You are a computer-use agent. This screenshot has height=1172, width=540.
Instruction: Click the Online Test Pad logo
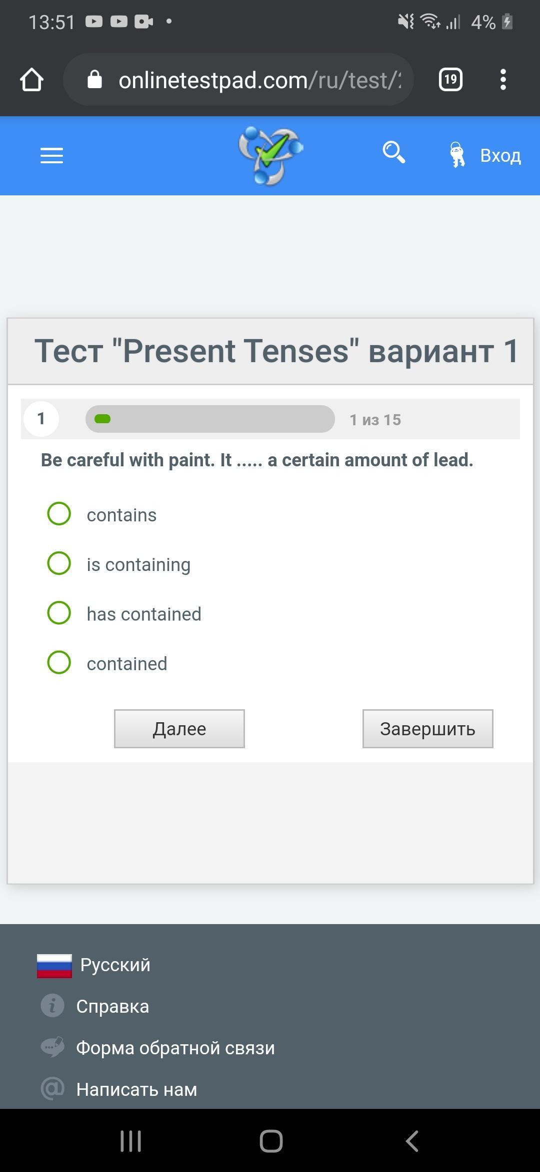[x=270, y=155]
